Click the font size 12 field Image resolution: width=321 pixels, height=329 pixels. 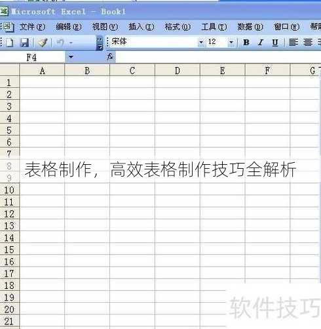pos(217,41)
